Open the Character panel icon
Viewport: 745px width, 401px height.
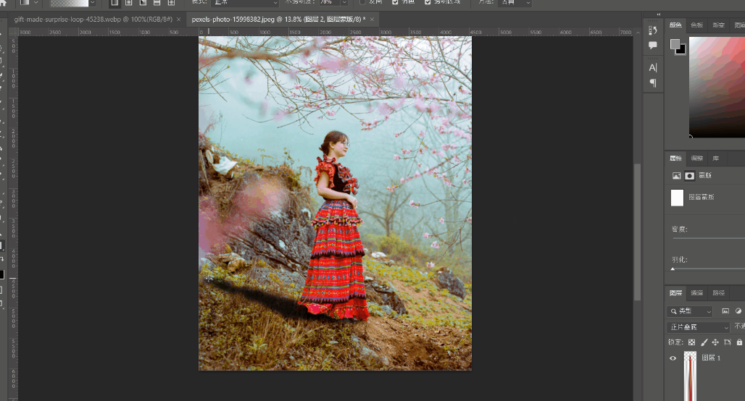(653, 67)
